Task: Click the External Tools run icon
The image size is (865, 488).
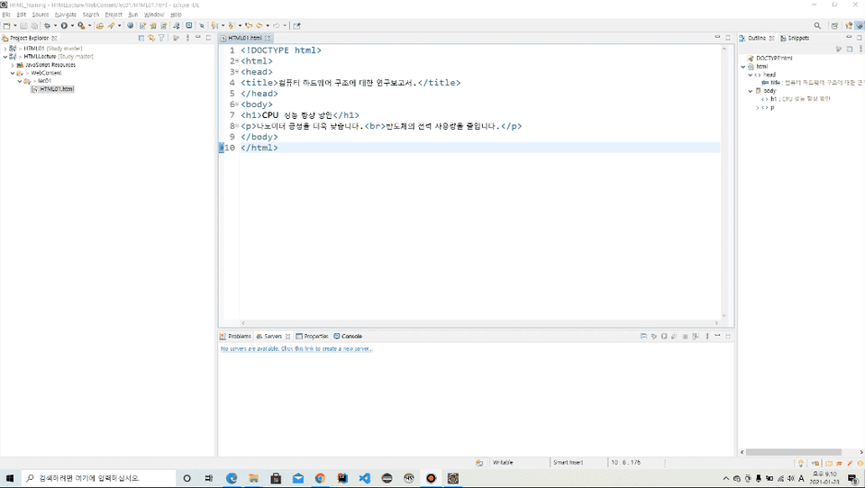Action: [81, 25]
